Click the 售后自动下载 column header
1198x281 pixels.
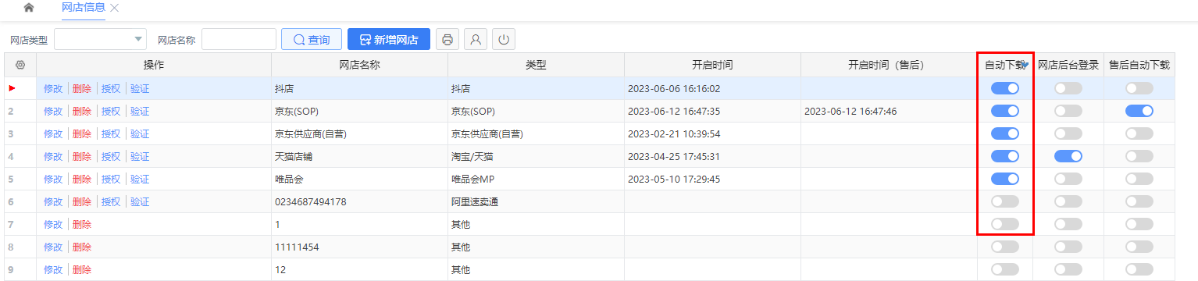[1139, 66]
